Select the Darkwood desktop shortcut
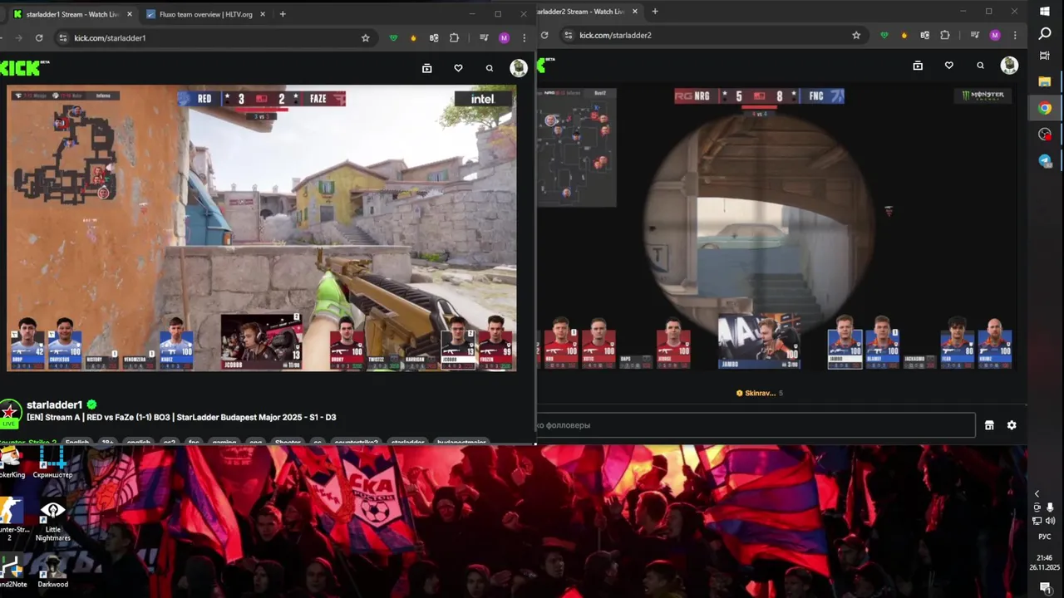Screen dimensions: 1064x598 point(52,570)
